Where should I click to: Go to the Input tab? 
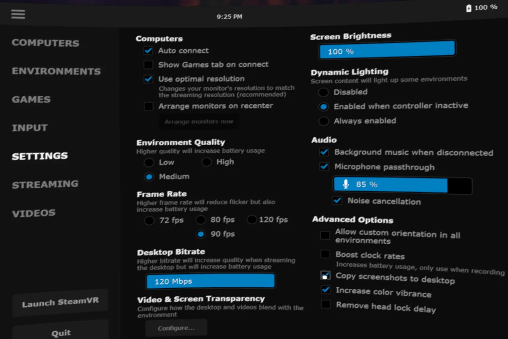tap(30, 128)
